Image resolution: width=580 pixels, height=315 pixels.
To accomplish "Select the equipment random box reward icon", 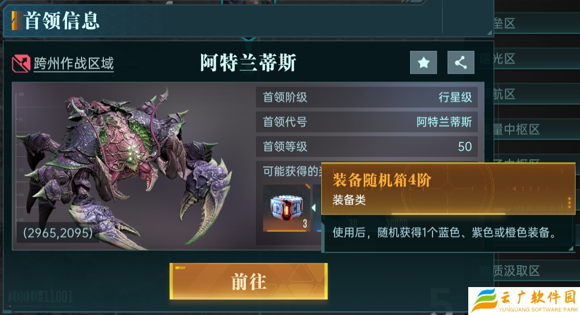I will click(287, 208).
